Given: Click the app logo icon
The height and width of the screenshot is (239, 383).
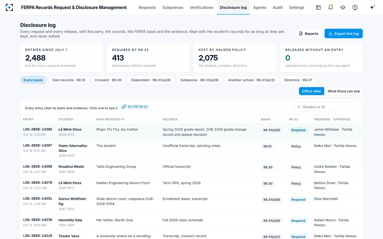Looking at the screenshot, I should pos(9,7).
